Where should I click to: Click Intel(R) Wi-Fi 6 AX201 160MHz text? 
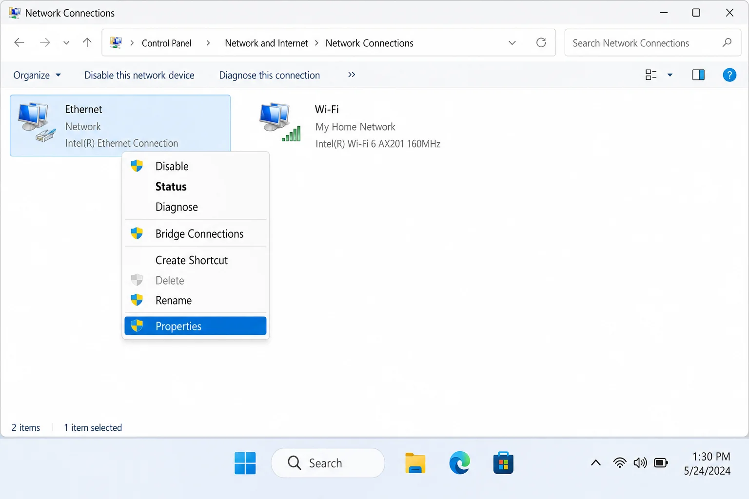coord(378,144)
